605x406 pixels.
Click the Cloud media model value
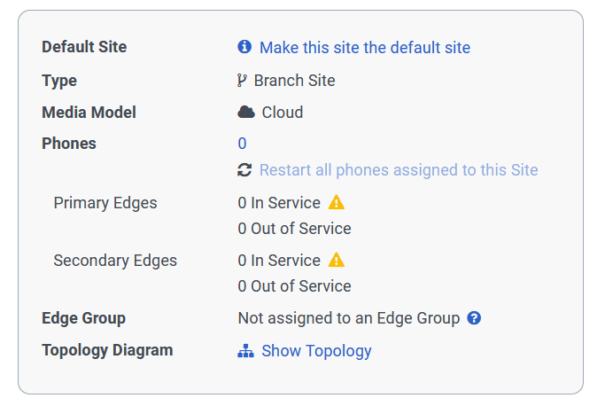tap(283, 113)
